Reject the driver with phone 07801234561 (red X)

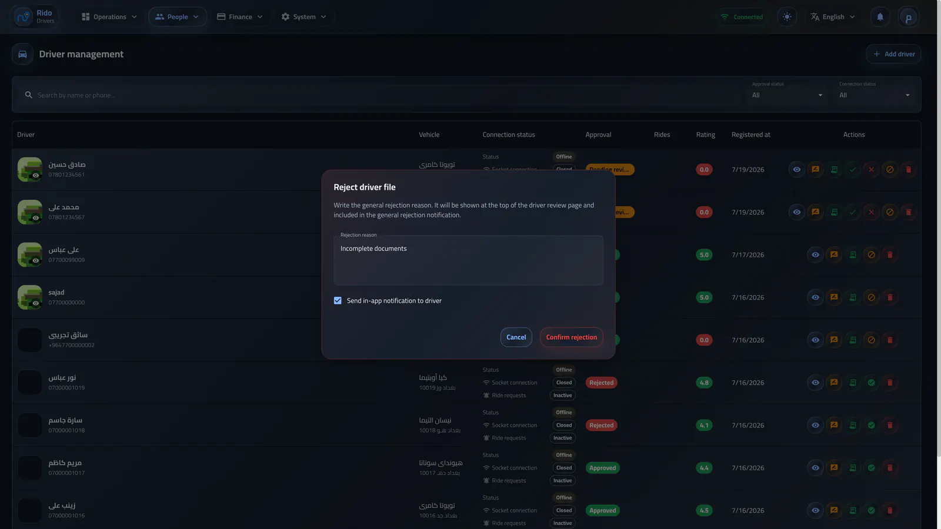pos(871,169)
